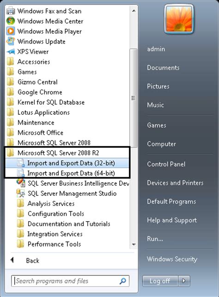This screenshot has width=219, height=297.
Task: Click the XPS Viewer icon
Action: click(x=11, y=51)
